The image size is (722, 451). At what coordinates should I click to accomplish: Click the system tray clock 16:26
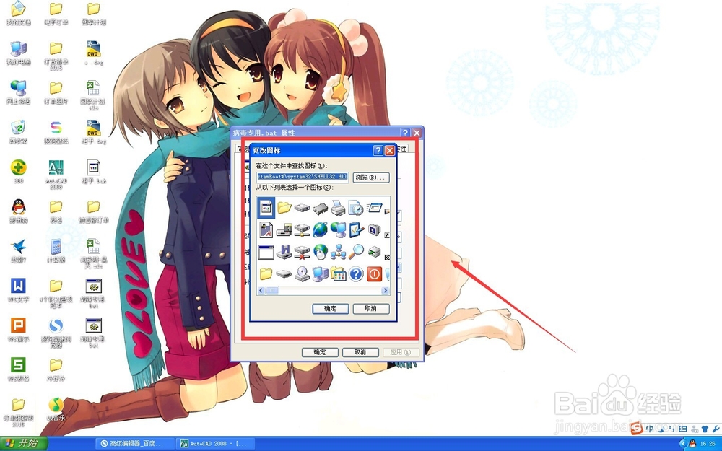click(x=708, y=444)
